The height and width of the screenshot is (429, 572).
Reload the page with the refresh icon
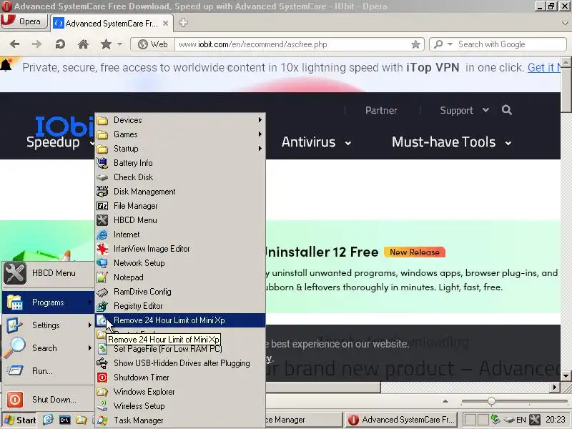(60, 44)
